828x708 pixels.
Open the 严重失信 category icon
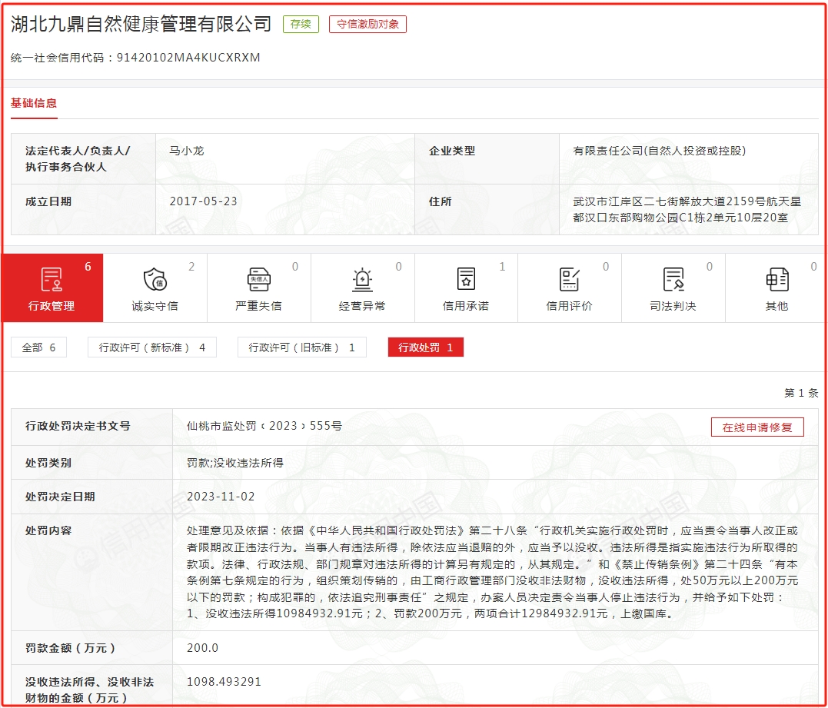(259, 279)
